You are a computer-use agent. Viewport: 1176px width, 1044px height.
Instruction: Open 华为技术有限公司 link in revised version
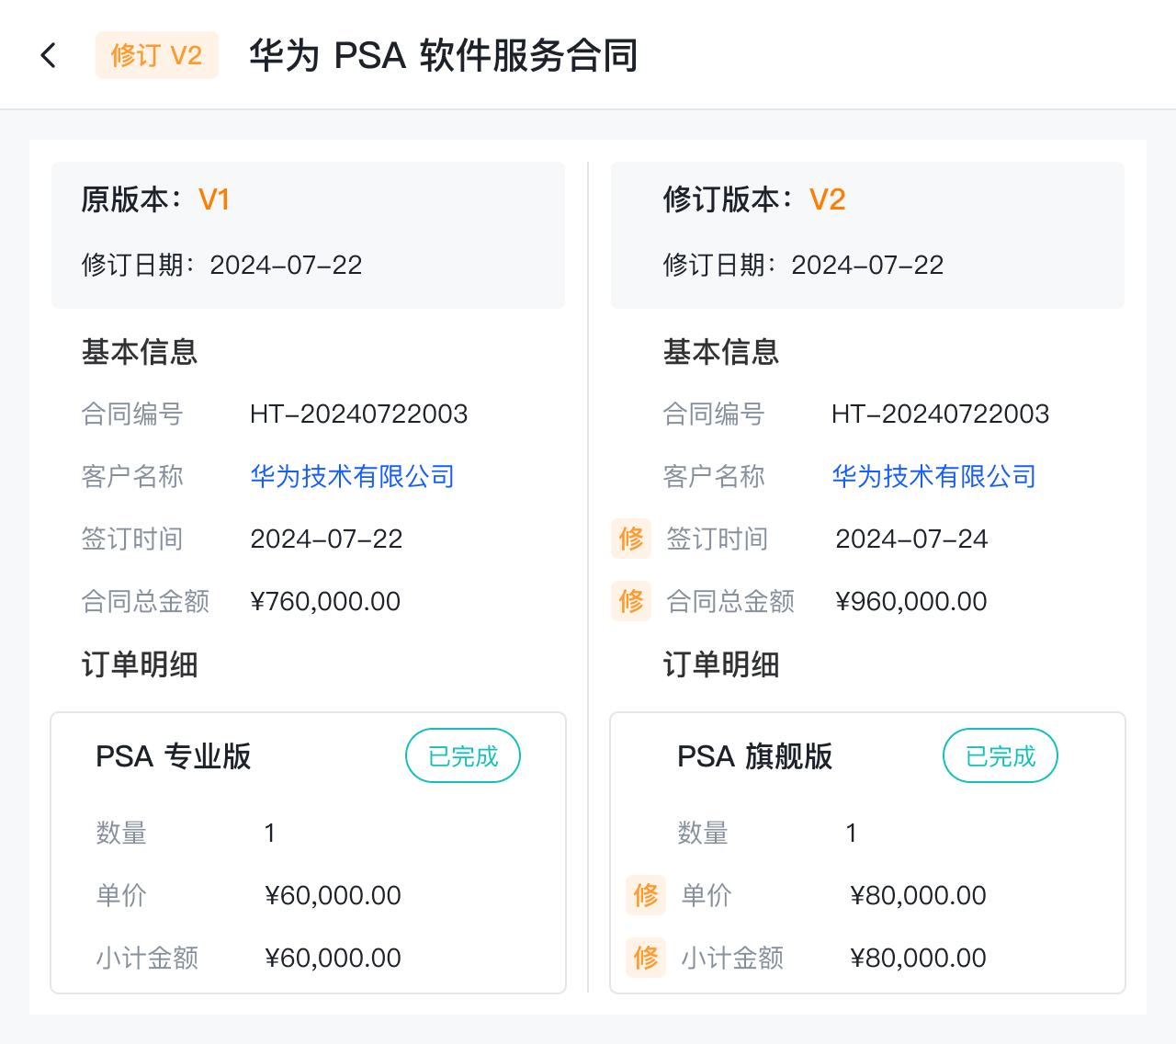click(x=934, y=476)
